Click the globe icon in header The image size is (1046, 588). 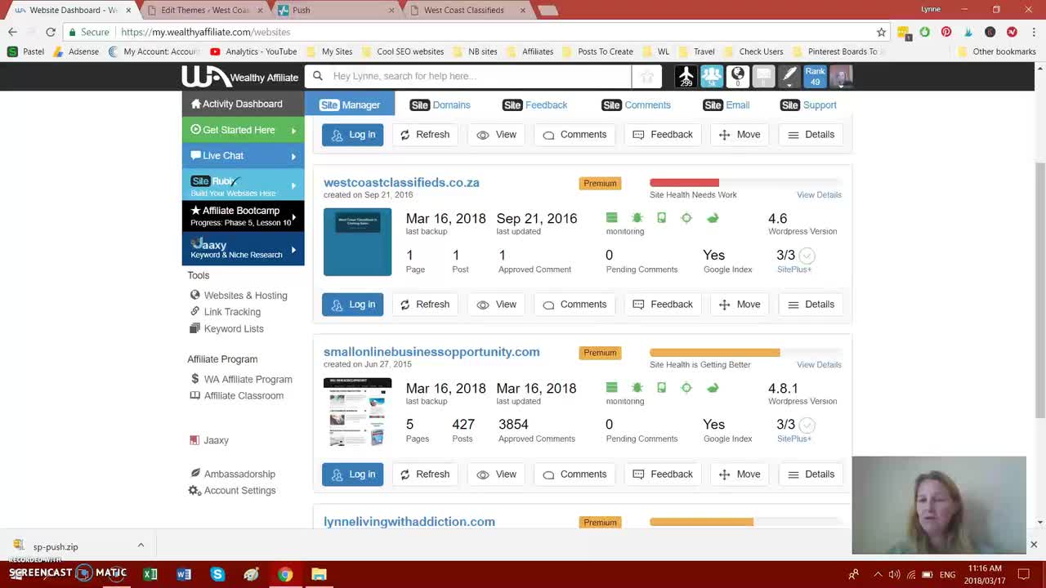(x=737, y=76)
